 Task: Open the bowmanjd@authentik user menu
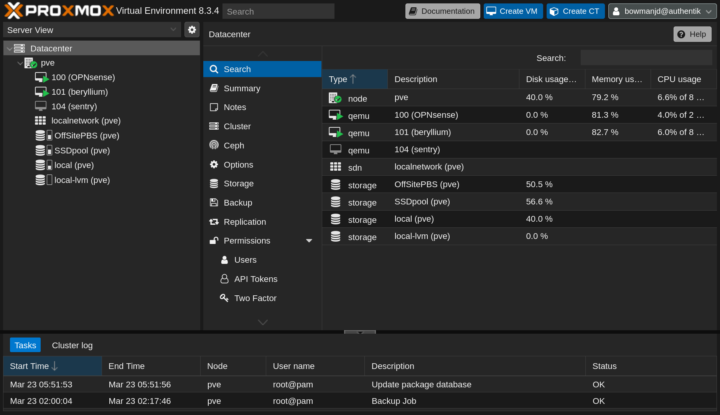[x=662, y=11]
